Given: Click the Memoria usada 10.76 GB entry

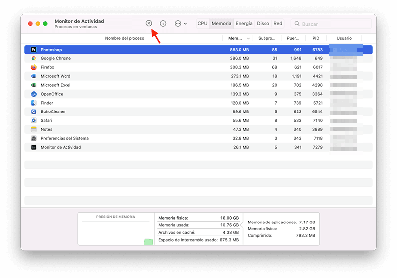Looking at the screenshot, I should pos(198,225).
